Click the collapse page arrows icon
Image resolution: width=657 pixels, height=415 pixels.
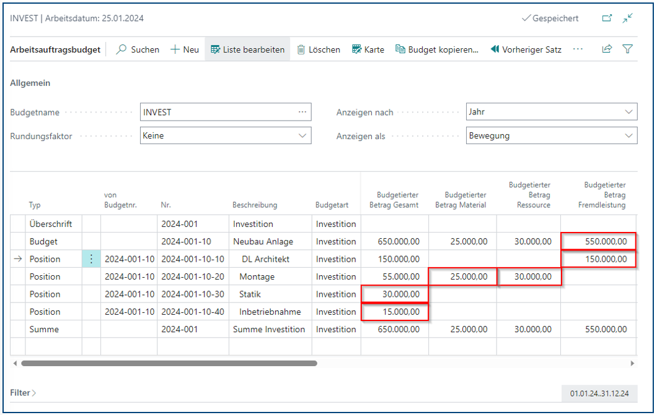coord(627,18)
